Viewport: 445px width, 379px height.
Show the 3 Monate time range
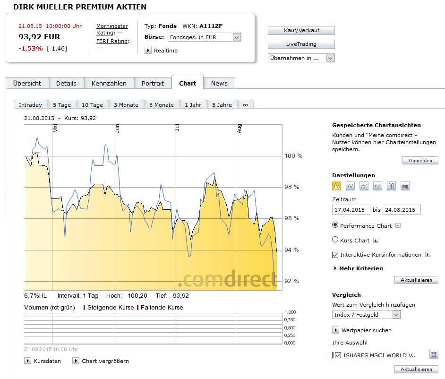[x=126, y=105]
